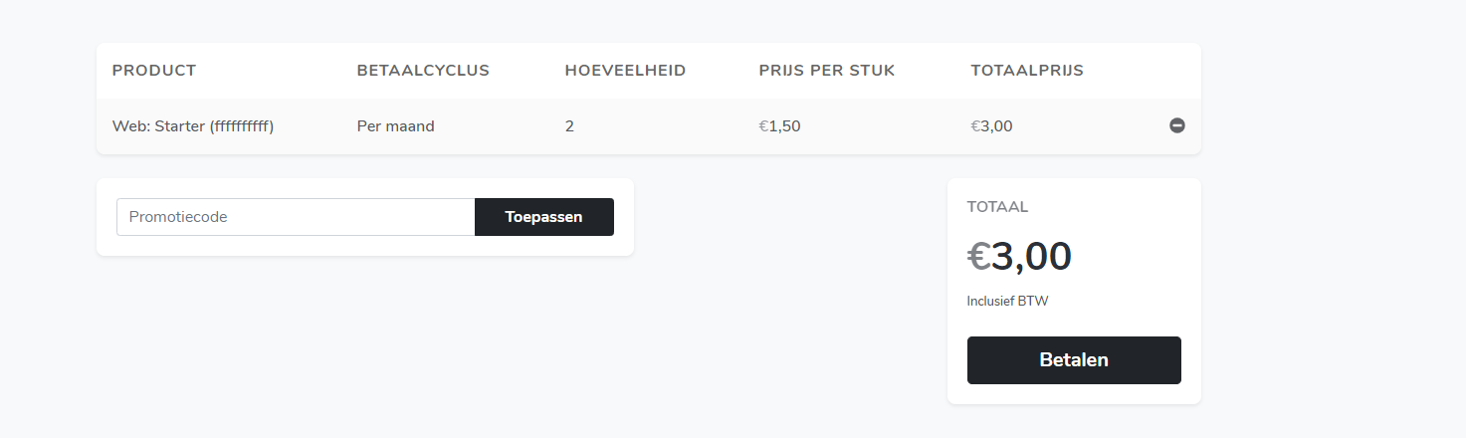This screenshot has height=438, width=1466.
Task: Click the Totaalprijs column header
Action: click(1027, 71)
